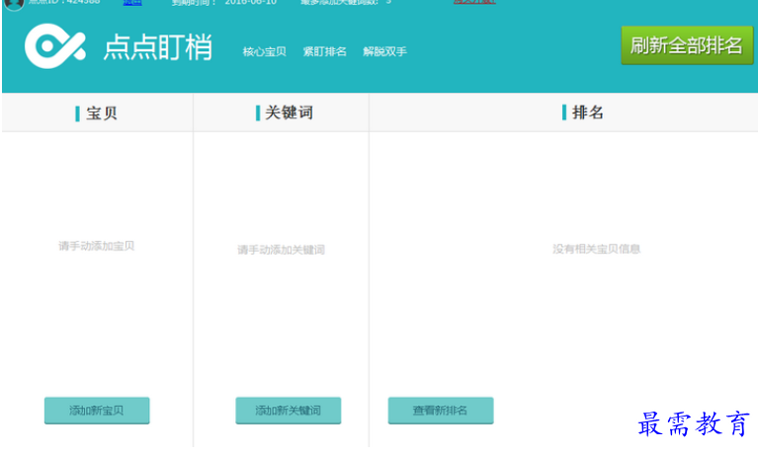Click the user avatar in the top bar
Screen dimensions: 758x455
click(14, 4)
